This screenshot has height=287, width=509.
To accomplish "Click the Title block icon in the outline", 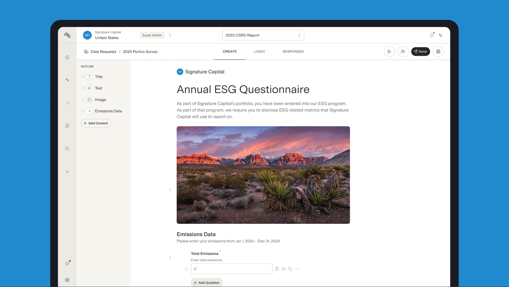I will 89,77.
